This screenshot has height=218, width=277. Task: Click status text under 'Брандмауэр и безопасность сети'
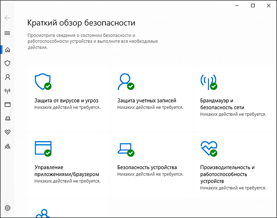pyautogui.click(x=233, y=114)
